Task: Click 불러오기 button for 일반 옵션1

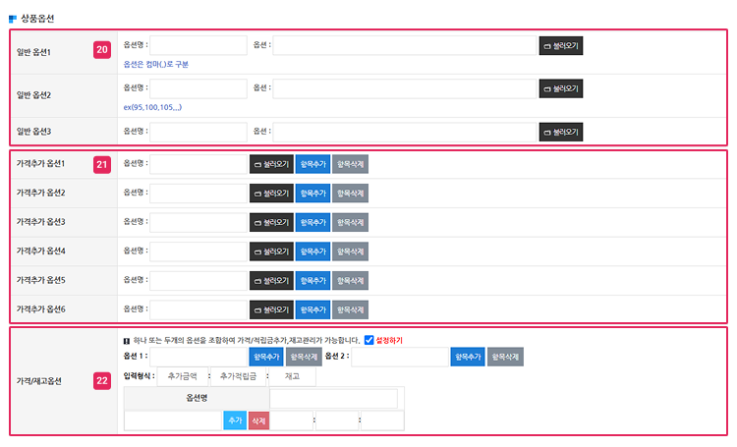Action: pos(561,45)
